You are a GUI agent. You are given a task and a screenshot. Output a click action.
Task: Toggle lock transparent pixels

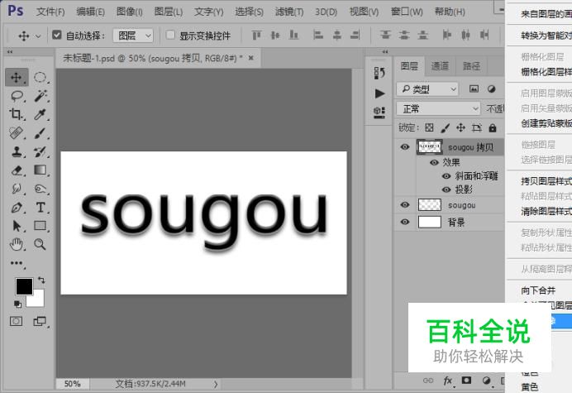click(x=429, y=128)
